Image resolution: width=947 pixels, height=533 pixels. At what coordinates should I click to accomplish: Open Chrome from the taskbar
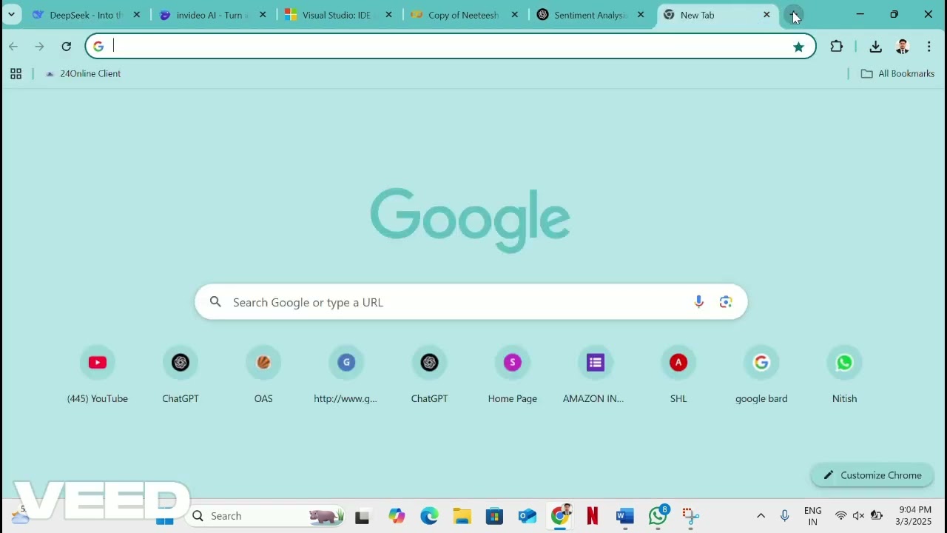[x=561, y=516]
